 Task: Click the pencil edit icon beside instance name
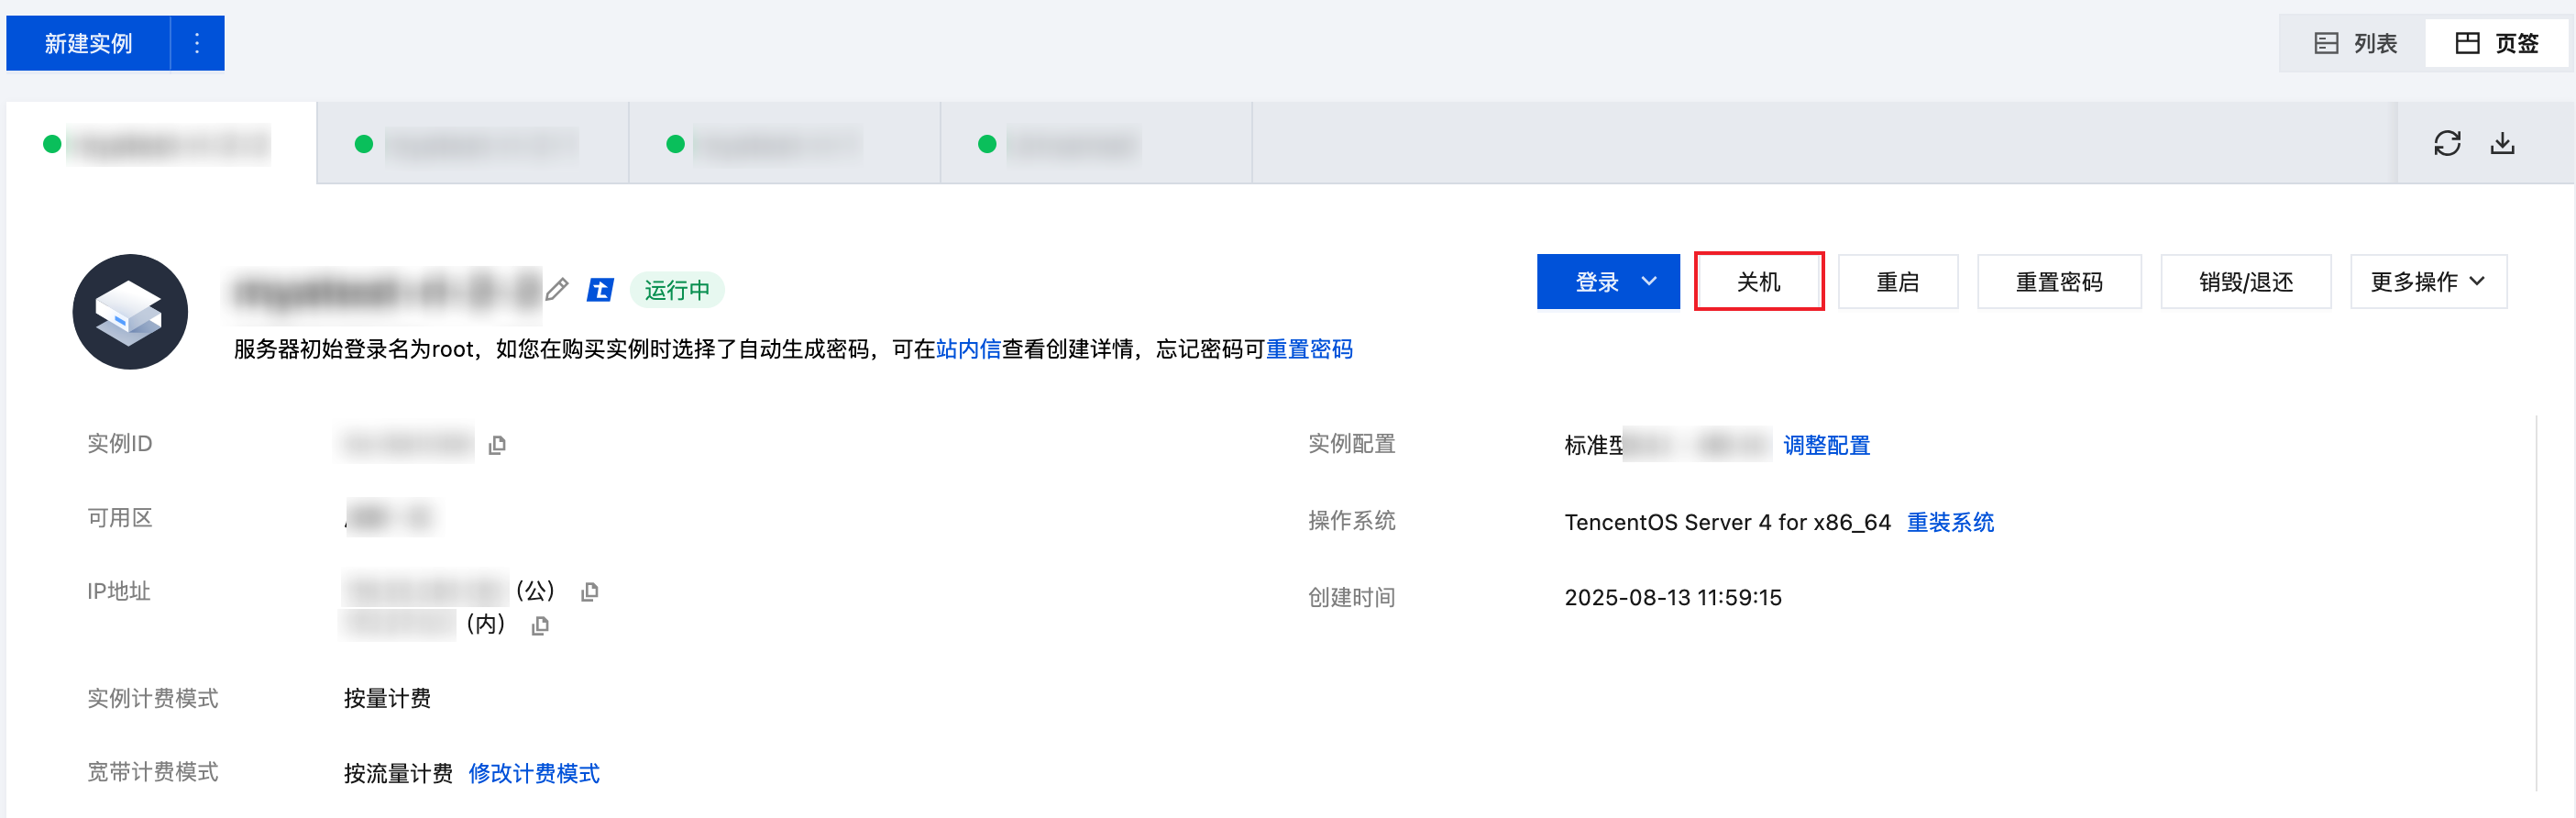(x=557, y=290)
